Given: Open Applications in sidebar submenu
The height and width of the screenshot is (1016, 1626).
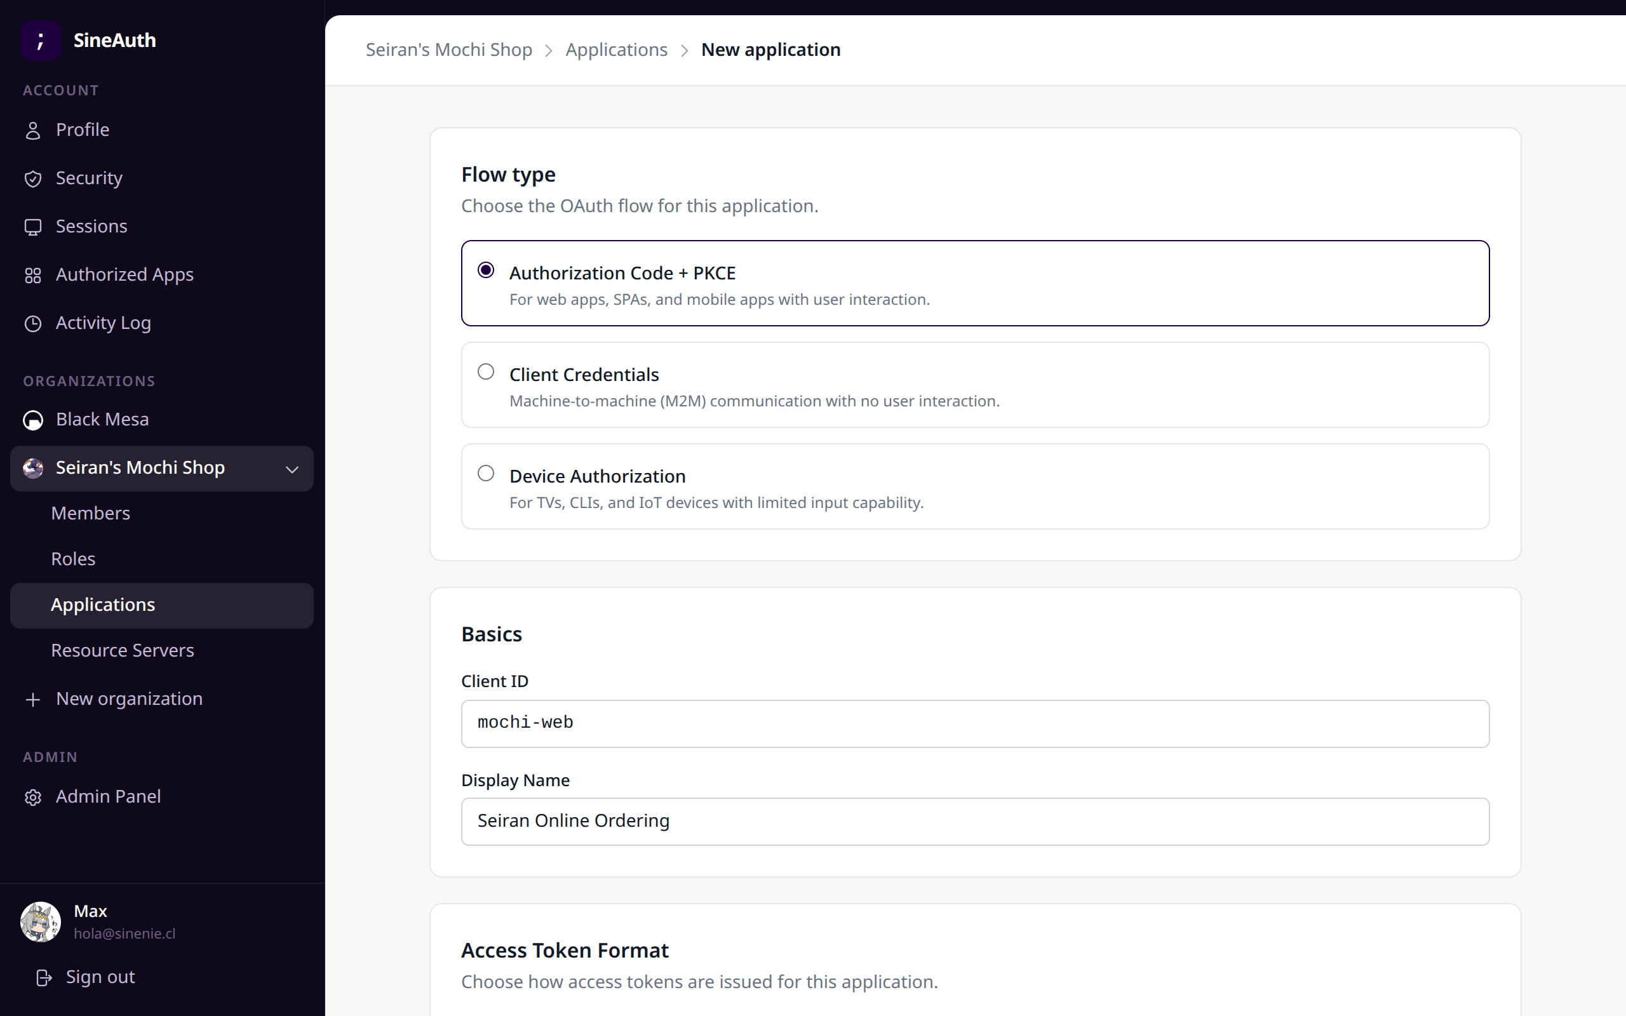Looking at the screenshot, I should click(x=162, y=605).
